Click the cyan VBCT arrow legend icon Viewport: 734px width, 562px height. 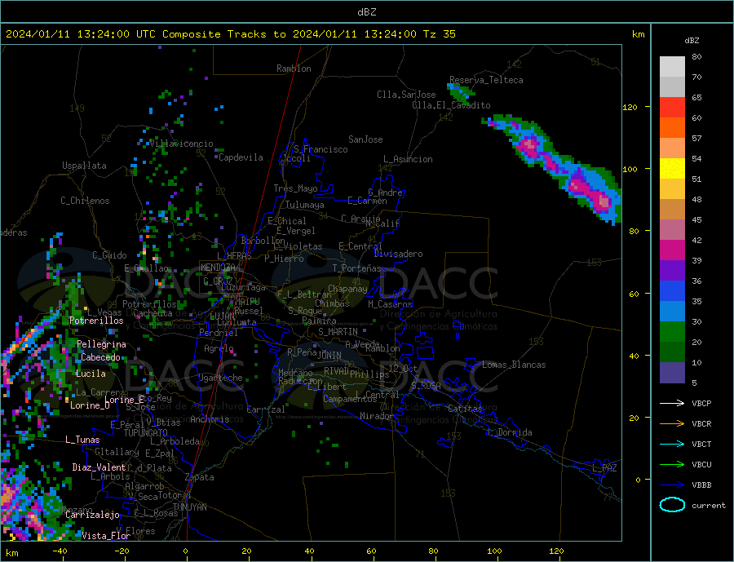(672, 444)
